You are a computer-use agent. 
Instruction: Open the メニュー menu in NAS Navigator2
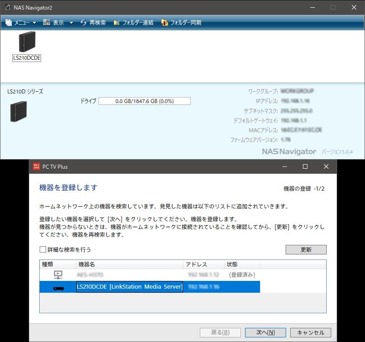(x=21, y=22)
